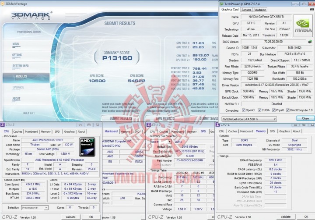Click the Core Speed value 4343.7 MHz

tap(33, 185)
